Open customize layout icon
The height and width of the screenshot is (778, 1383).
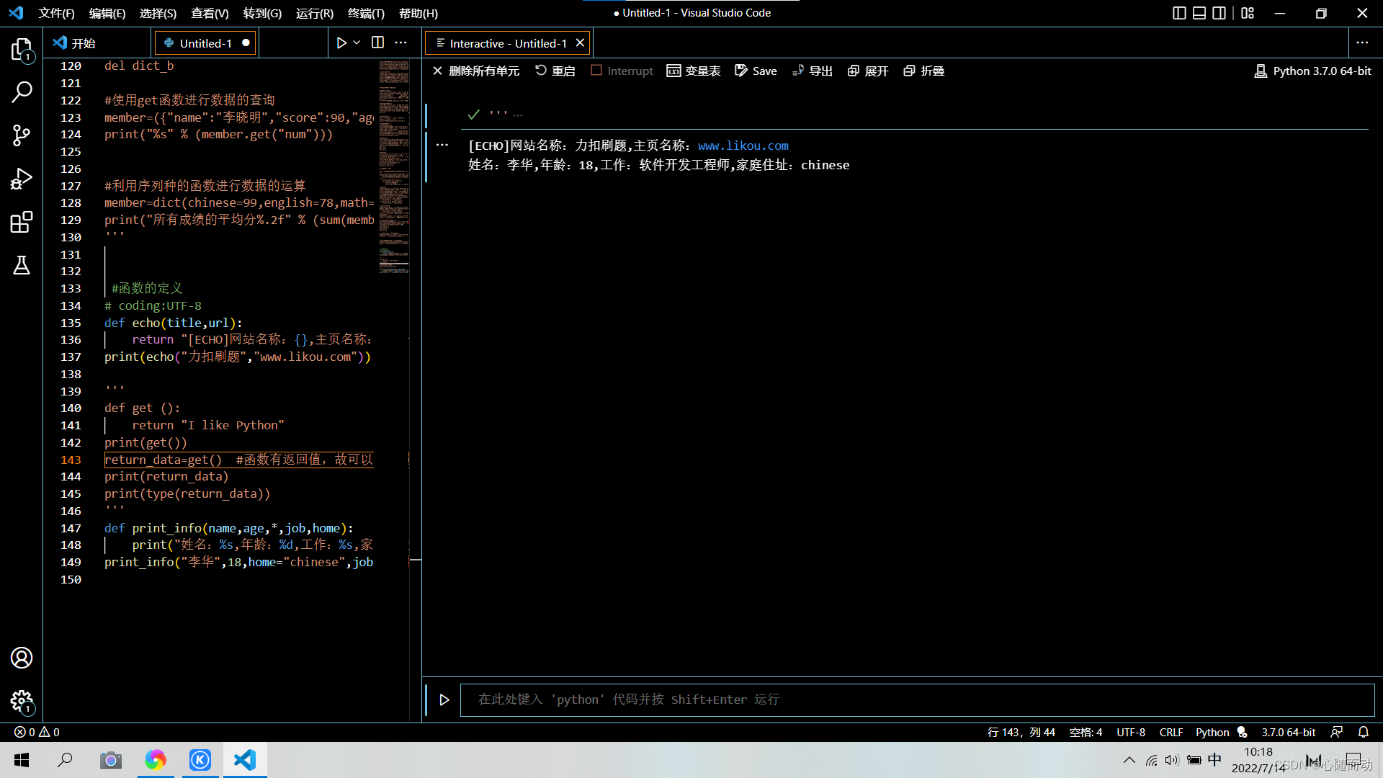(1248, 13)
